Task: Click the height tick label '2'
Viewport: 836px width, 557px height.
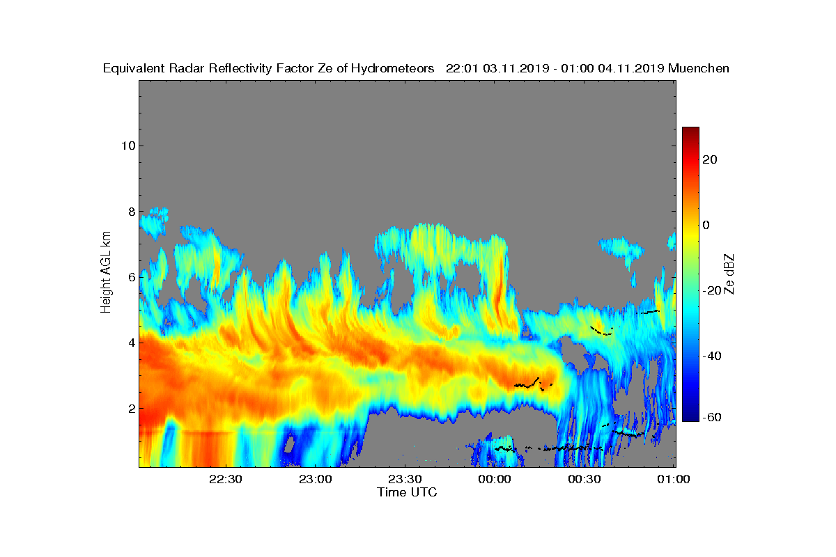Action: (x=130, y=408)
